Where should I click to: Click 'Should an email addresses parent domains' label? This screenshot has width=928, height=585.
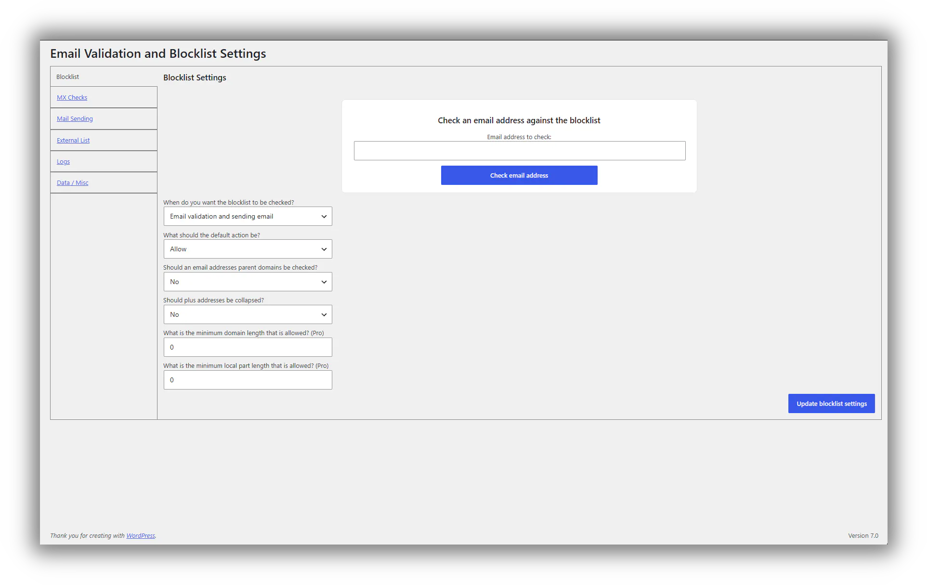tap(240, 267)
